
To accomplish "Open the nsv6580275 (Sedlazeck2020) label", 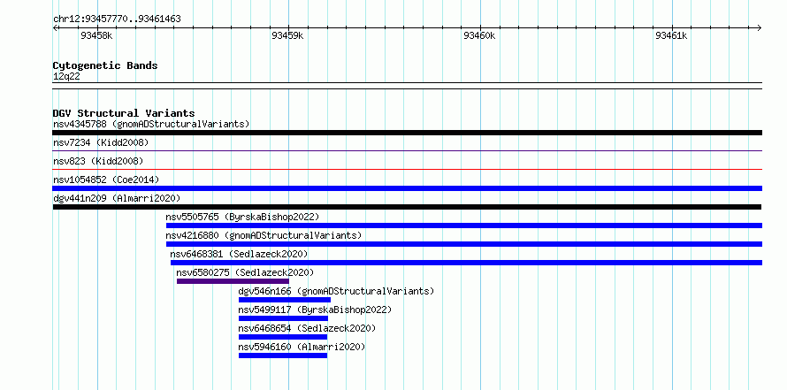I will pyautogui.click(x=245, y=272).
